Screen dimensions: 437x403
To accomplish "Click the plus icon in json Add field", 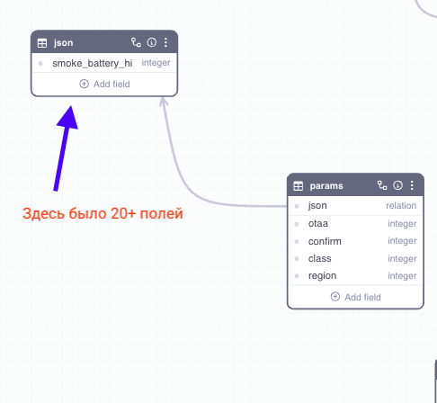I will (x=84, y=84).
